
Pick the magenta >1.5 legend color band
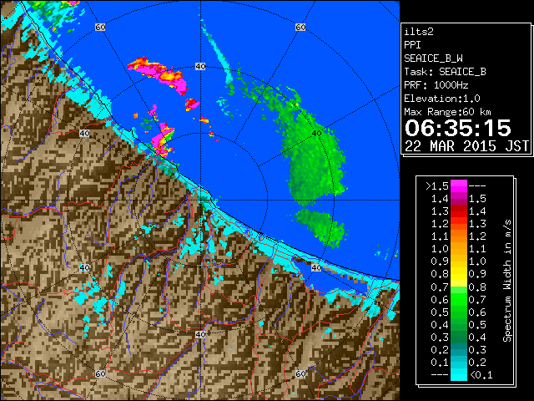pyautogui.click(x=459, y=186)
